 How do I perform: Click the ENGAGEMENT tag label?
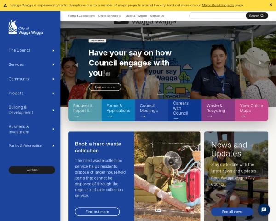click(x=98, y=41)
